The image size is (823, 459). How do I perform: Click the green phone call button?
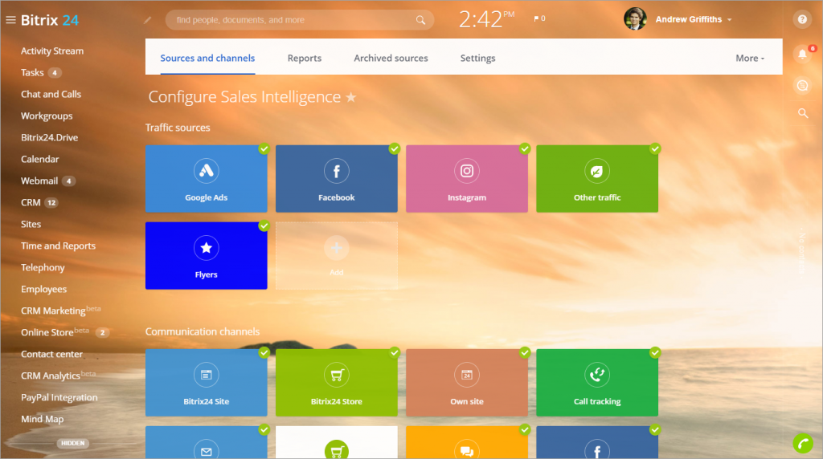pos(803,443)
